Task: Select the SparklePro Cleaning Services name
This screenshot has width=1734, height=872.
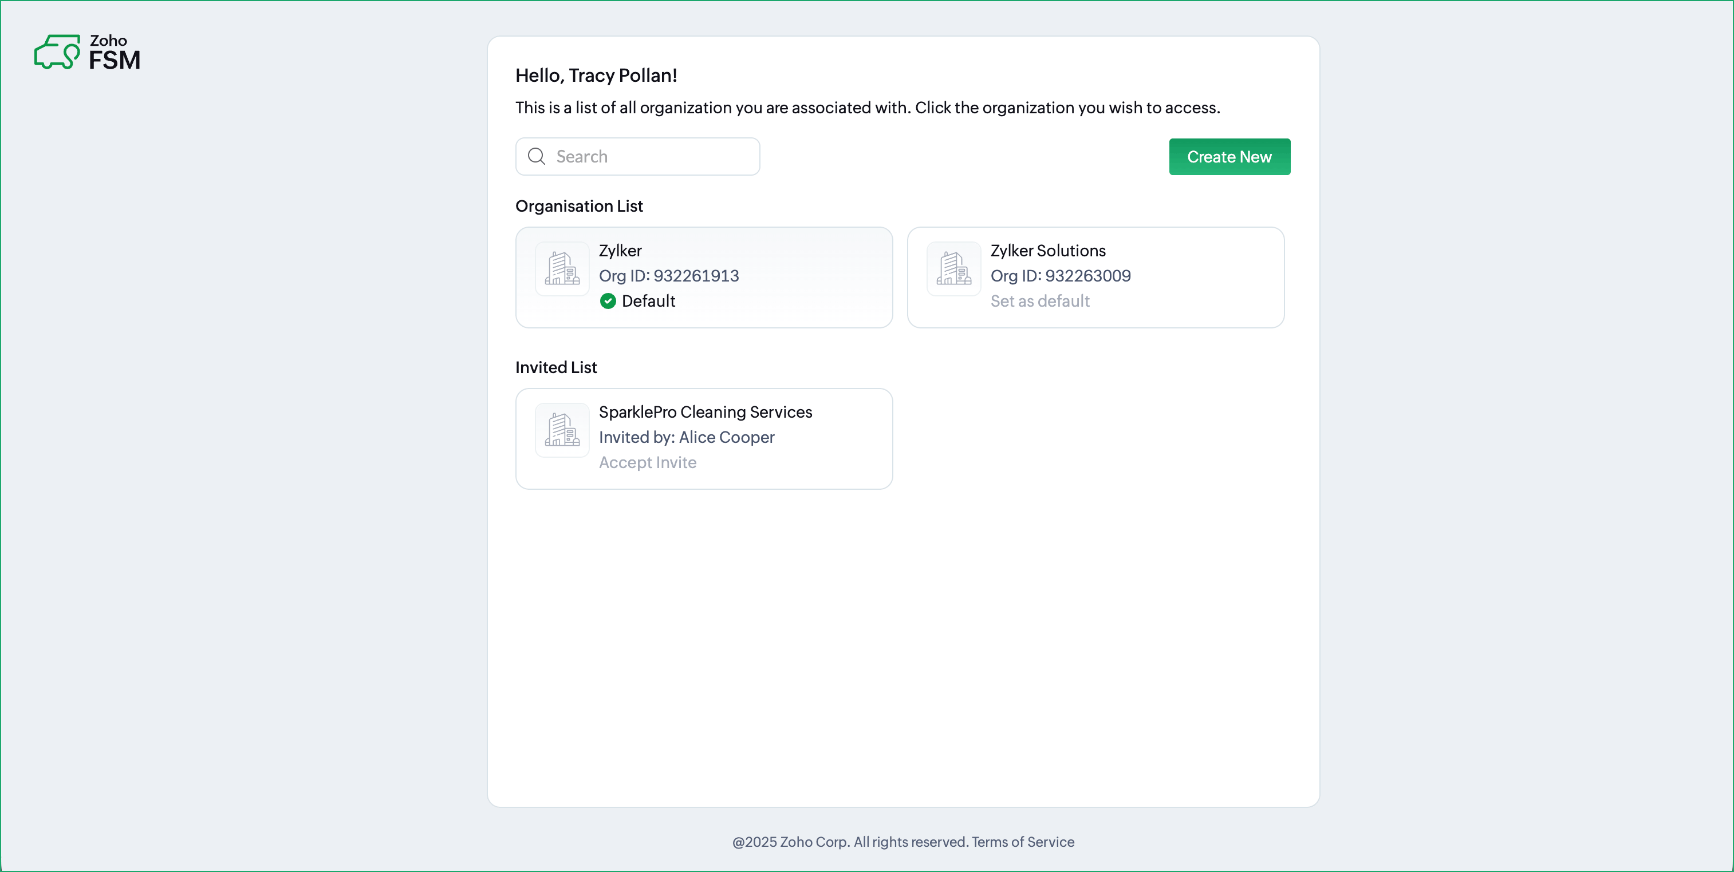Action: click(x=706, y=412)
